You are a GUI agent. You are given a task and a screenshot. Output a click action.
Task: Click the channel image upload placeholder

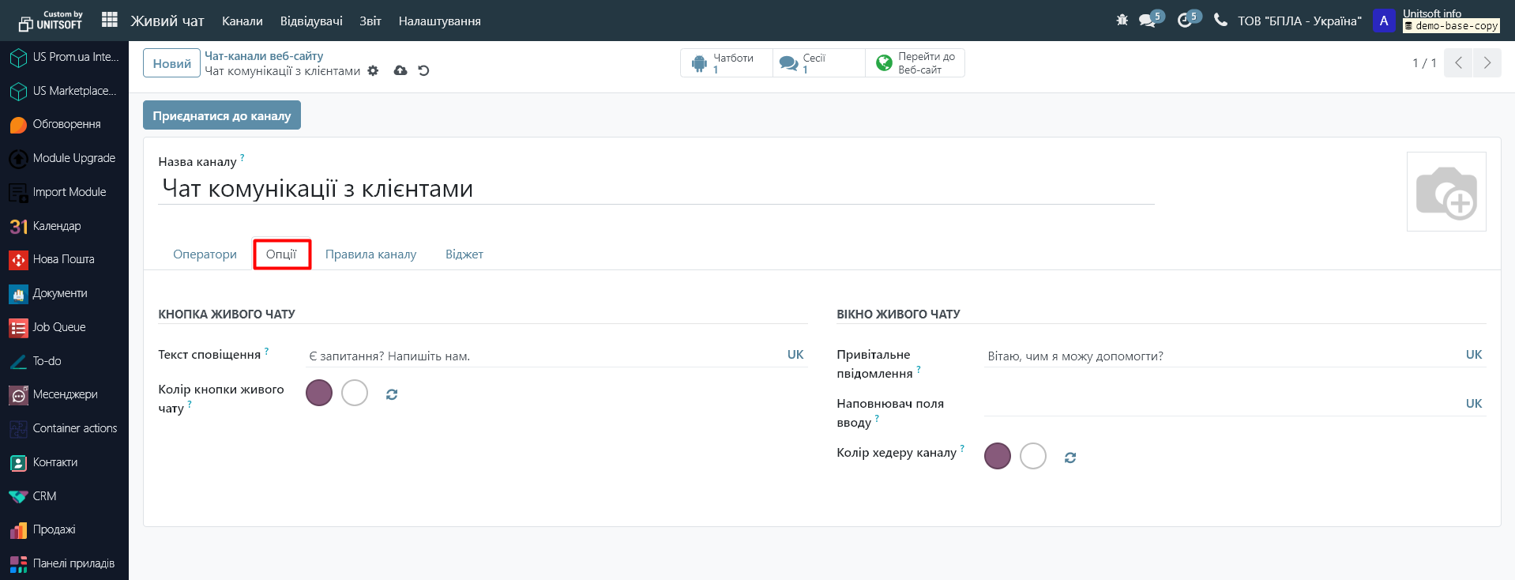pos(1445,192)
